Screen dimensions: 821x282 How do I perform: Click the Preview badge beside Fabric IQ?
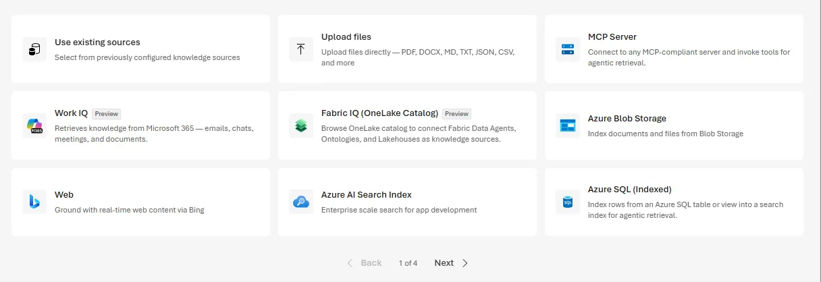(457, 114)
